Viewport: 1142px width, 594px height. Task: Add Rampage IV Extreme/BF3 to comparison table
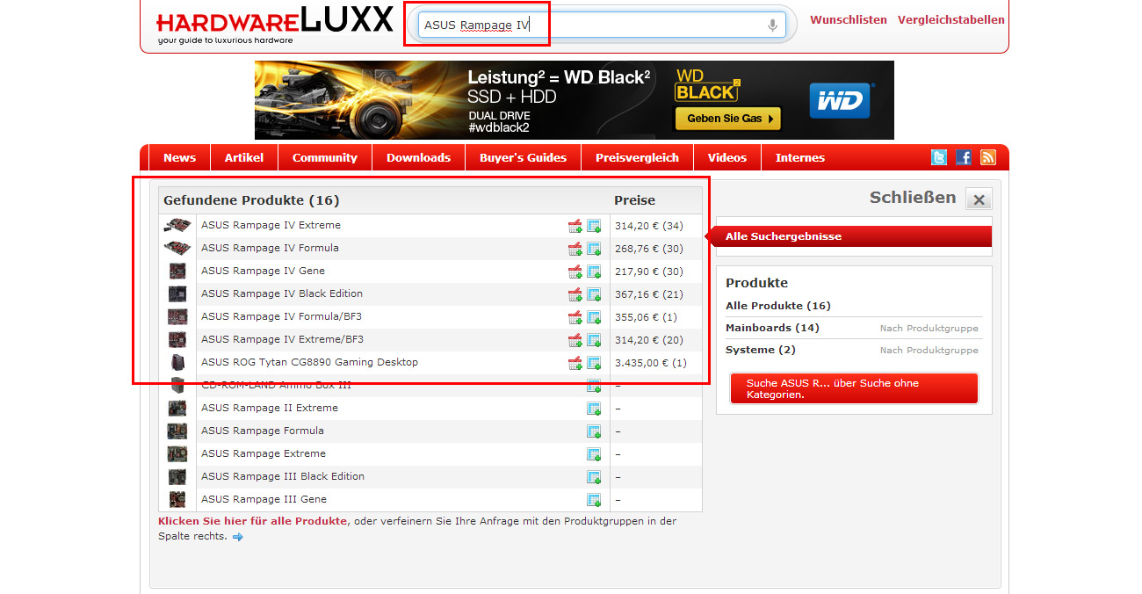point(594,340)
